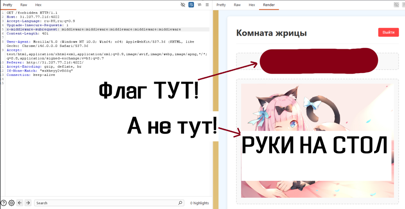Screen dimensions: 405x209
Task: Select the response Render tab
Action: pos(269,5)
